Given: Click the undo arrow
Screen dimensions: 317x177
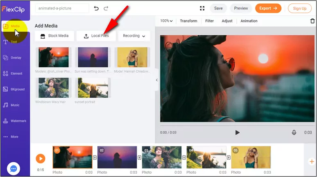Looking at the screenshot, I should tap(96, 8).
